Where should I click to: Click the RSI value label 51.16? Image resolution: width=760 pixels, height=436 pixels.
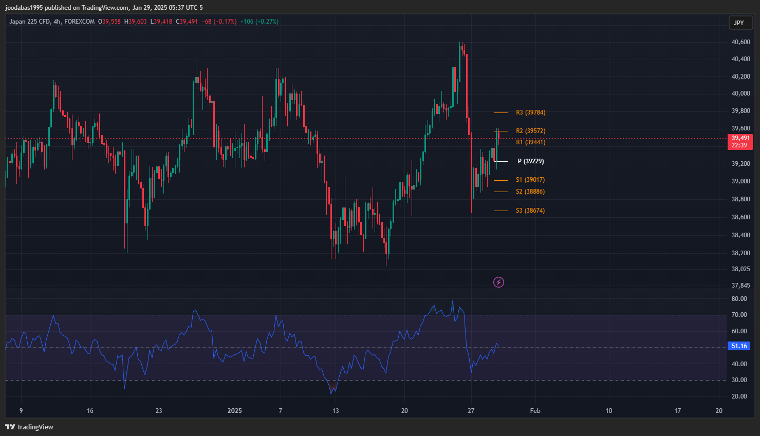[739, 346]
